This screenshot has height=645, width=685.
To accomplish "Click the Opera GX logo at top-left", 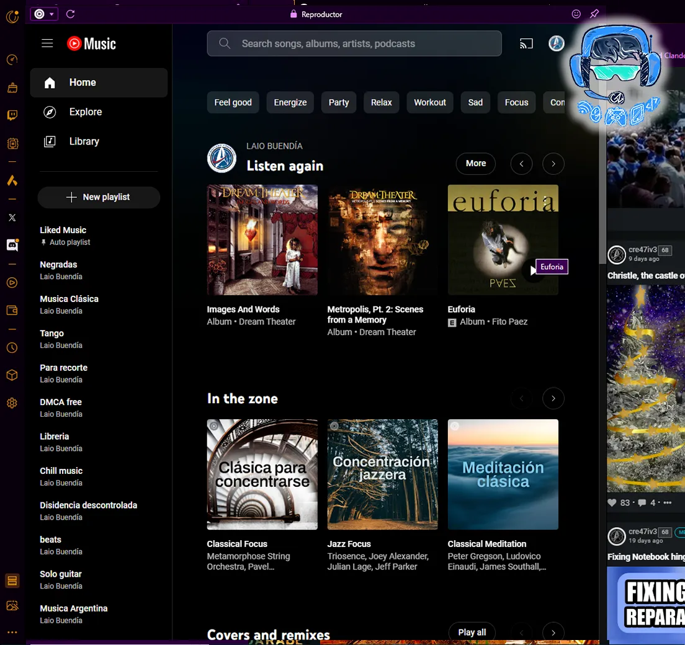I will (x=12, y=17).
